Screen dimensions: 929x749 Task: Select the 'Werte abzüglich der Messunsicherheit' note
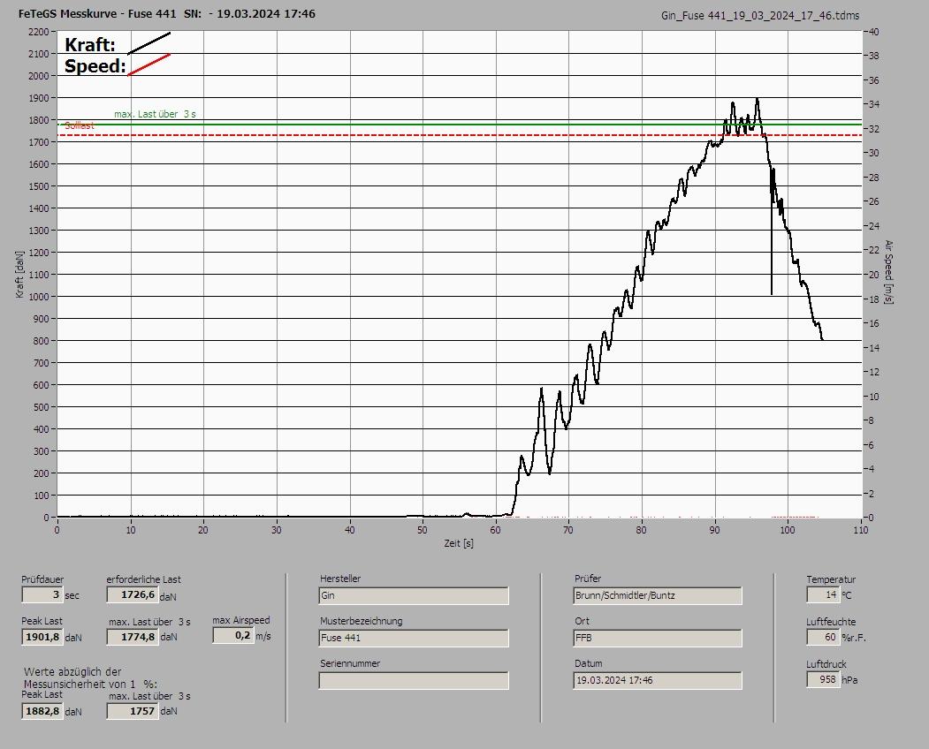(x=90, y=678)
